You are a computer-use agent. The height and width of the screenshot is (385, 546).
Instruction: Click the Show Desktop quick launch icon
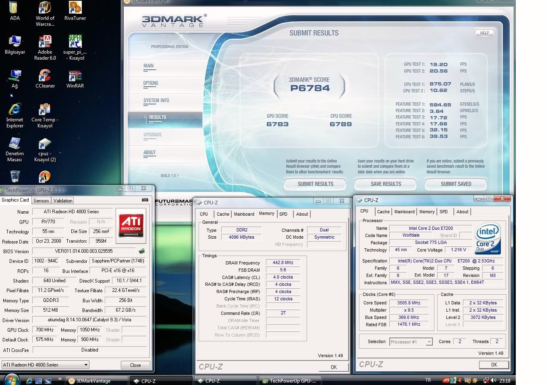(x=39, y=381)
